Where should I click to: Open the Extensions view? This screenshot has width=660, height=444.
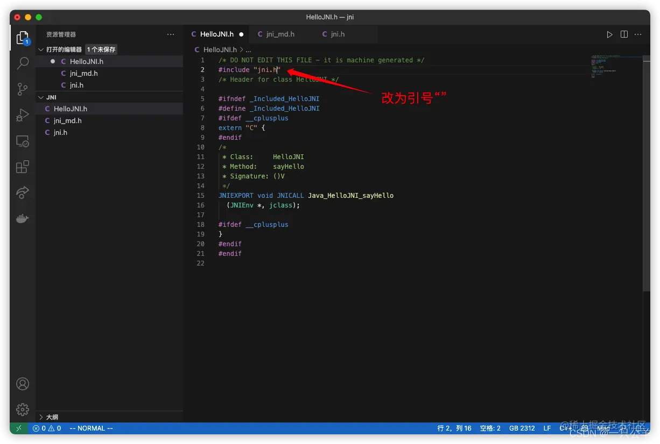(23, 167)
